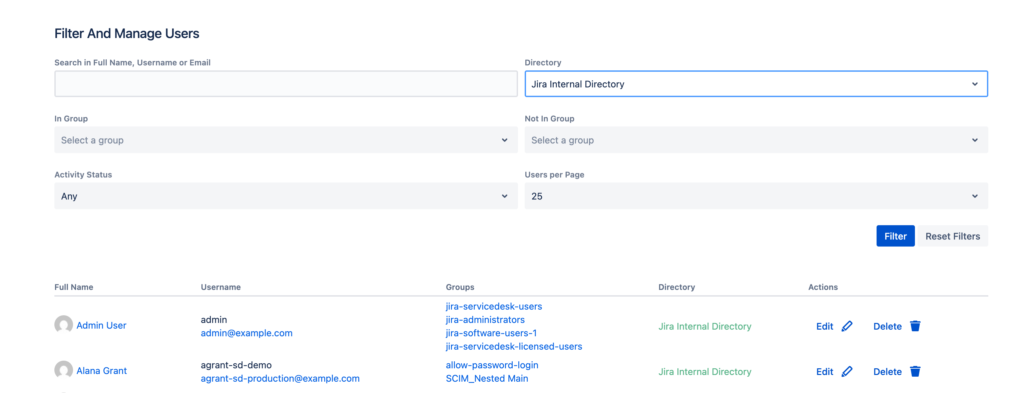
Task: Click the 'agrant-sd-demo' username text
Action: pos(236,365)
